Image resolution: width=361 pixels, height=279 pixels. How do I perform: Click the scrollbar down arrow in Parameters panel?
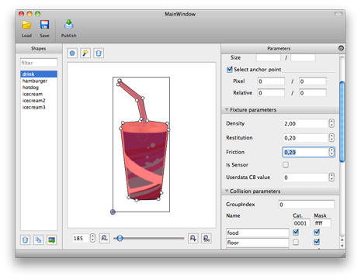coord(342,246)
